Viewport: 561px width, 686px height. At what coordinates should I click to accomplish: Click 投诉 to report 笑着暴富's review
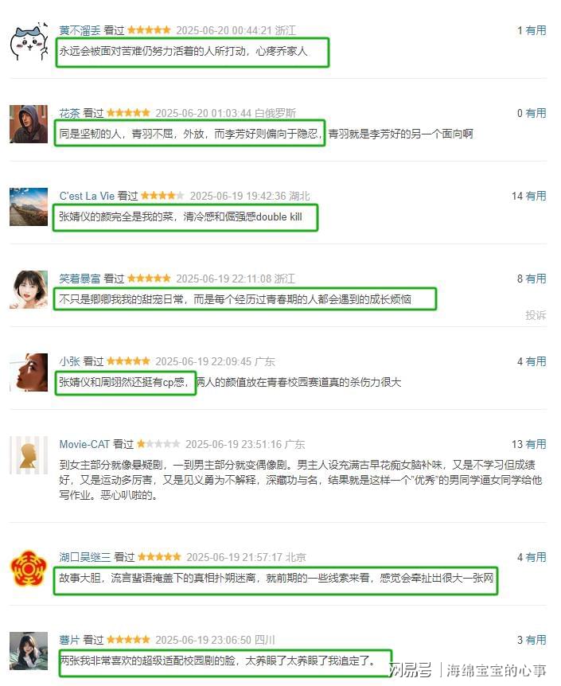536,315
